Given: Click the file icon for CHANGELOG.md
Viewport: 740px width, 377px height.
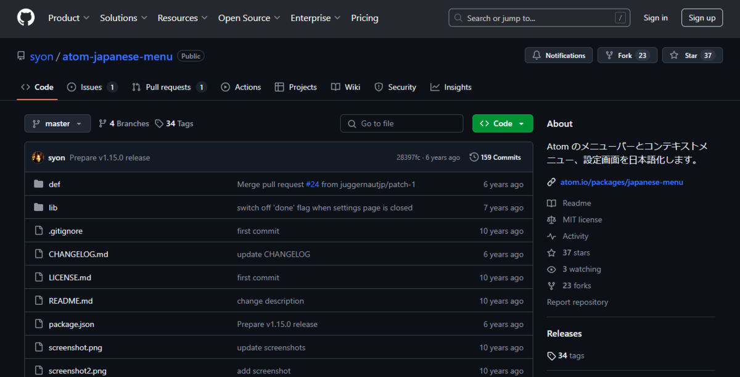Looking at the screenshot, I should pos(38,254).
